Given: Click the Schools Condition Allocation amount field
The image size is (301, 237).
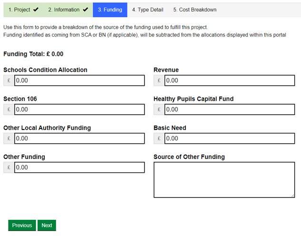Looking at the screenshot, I should 79,80.
